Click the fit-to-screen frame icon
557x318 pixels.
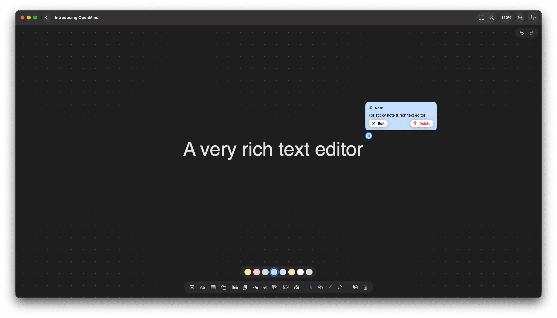click(482, 18)
